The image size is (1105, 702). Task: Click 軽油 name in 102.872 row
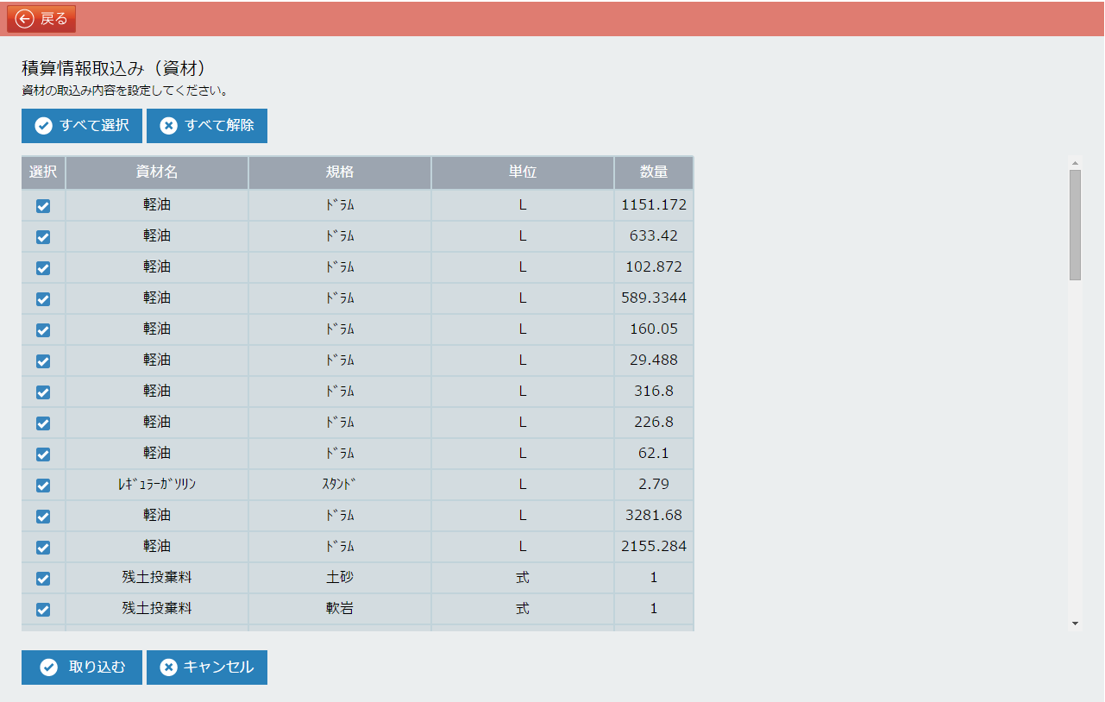(x=157, y=266)
